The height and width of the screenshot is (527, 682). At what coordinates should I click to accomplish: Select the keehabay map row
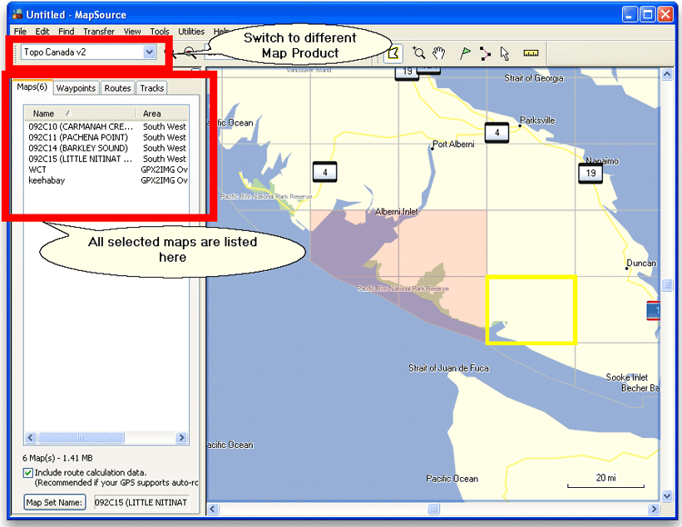pyautogui.click(x=106, y=180)
